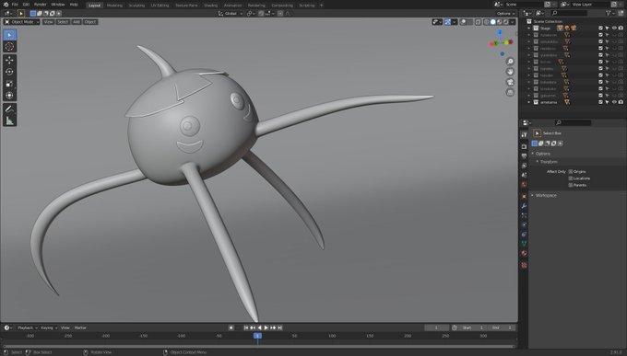627x356 pixels.
Task: Activate the Rotate tool
Action: pos(9,72)
